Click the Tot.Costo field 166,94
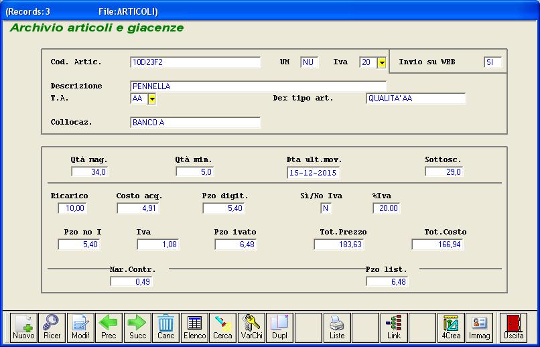 click(x=437, y=245)
